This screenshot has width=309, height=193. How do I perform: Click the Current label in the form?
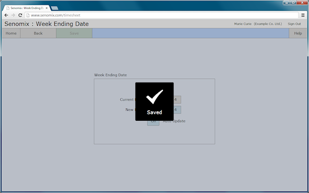tap(127, 99)
